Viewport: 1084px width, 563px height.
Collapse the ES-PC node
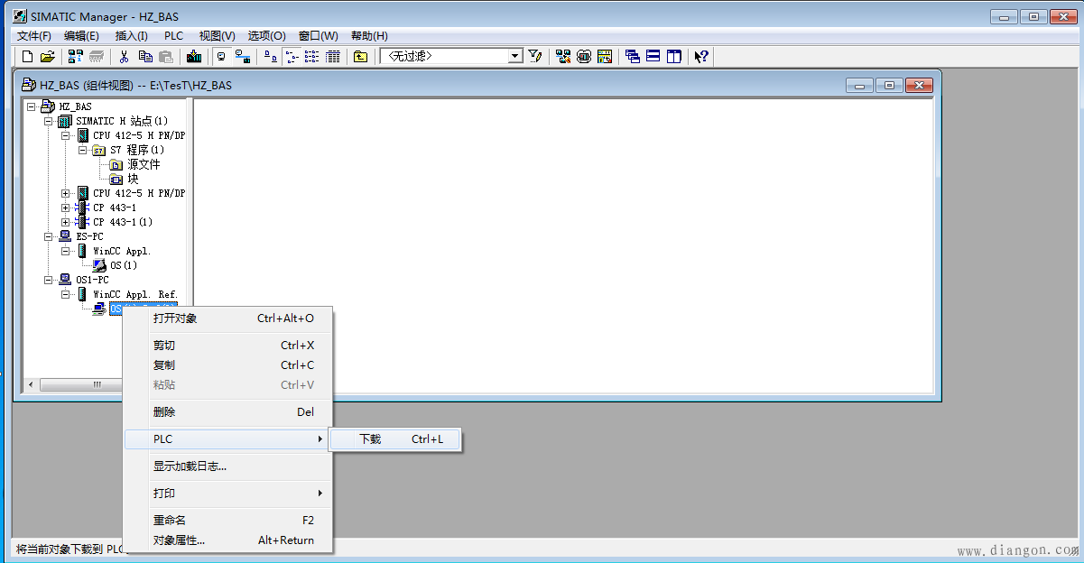click(49, 236)
